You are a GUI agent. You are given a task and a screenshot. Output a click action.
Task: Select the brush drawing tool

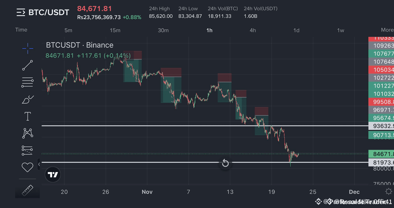click(28, 99)
